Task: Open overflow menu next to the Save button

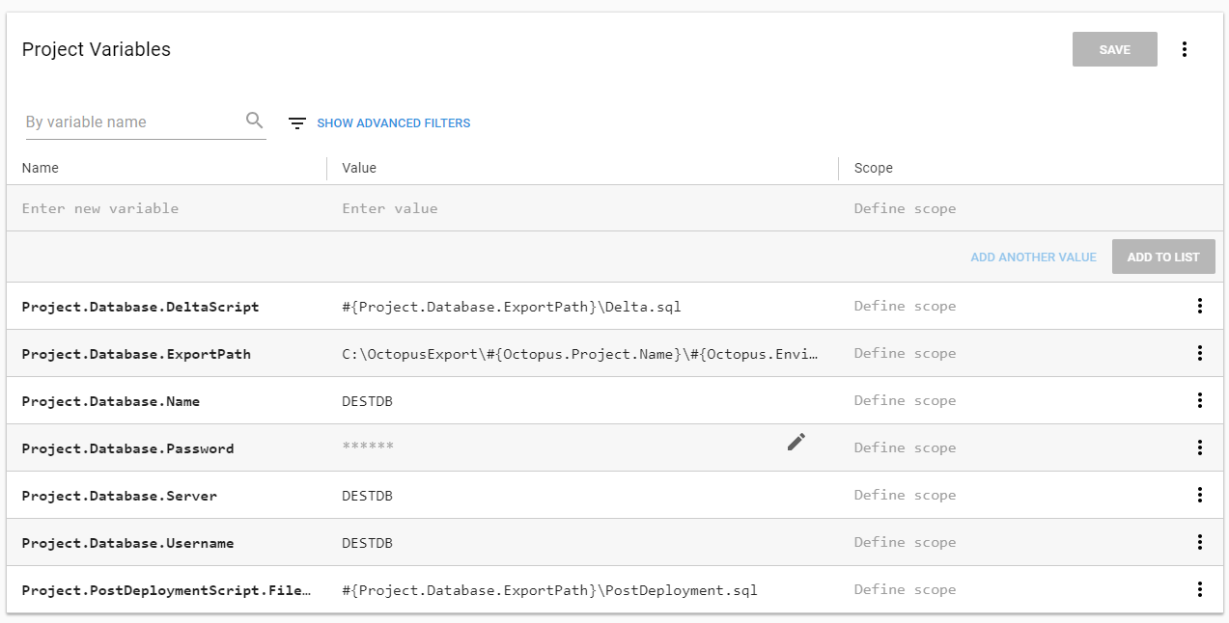Action: [1185, 49]
